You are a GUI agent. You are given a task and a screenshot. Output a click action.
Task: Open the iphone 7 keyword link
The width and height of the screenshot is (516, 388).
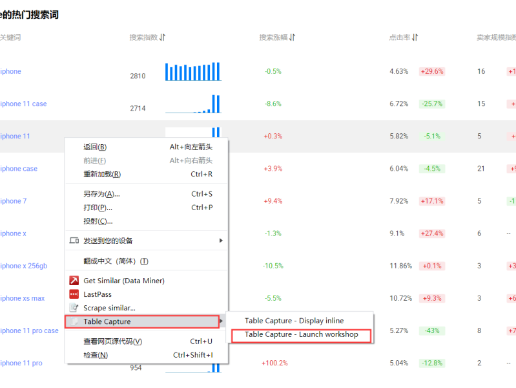click(13, 201)
